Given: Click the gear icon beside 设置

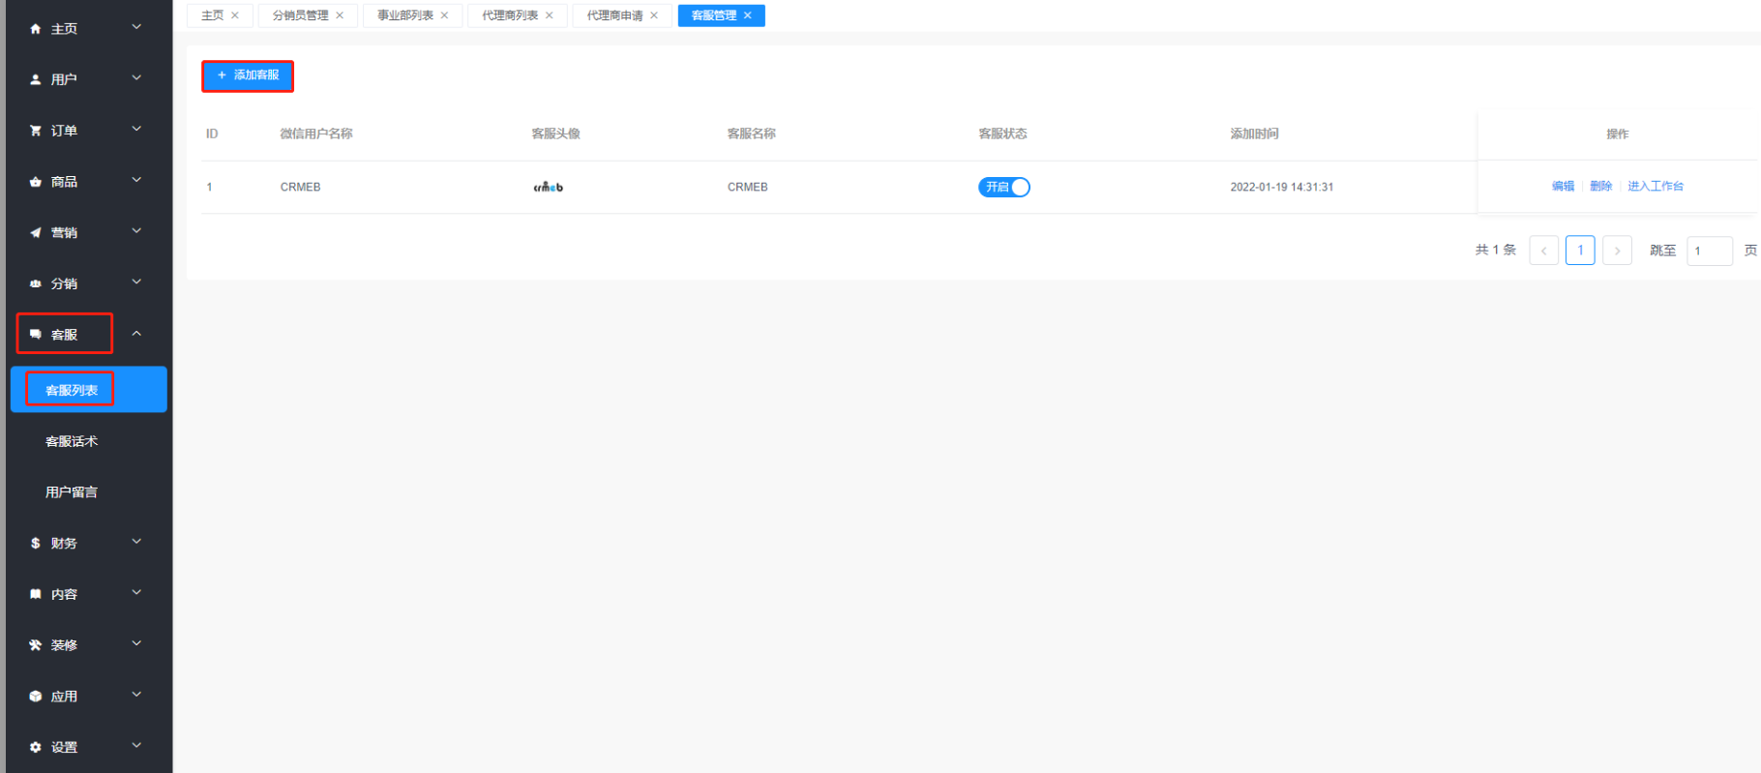Looking at the screenshot, I should pyautogui.click(x=36, y=747).
